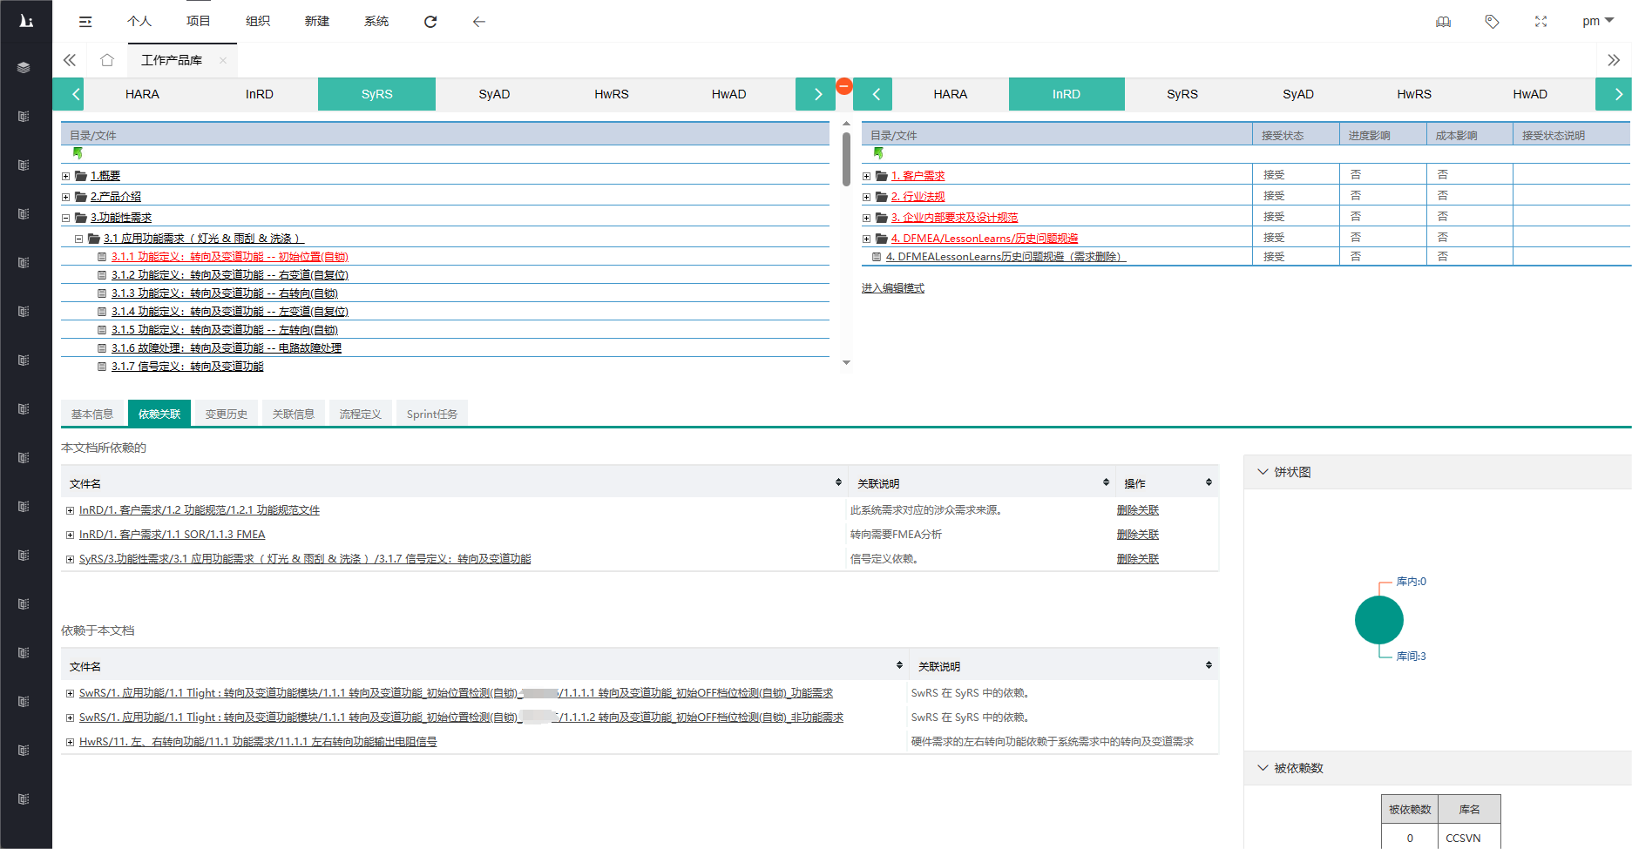Sort upper dependency table by 文件名

[838, 482]
